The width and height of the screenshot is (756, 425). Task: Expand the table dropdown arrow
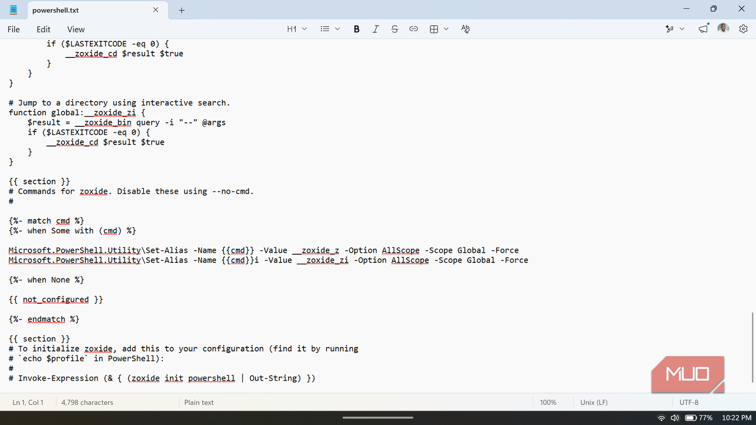(x=446, y=29)
